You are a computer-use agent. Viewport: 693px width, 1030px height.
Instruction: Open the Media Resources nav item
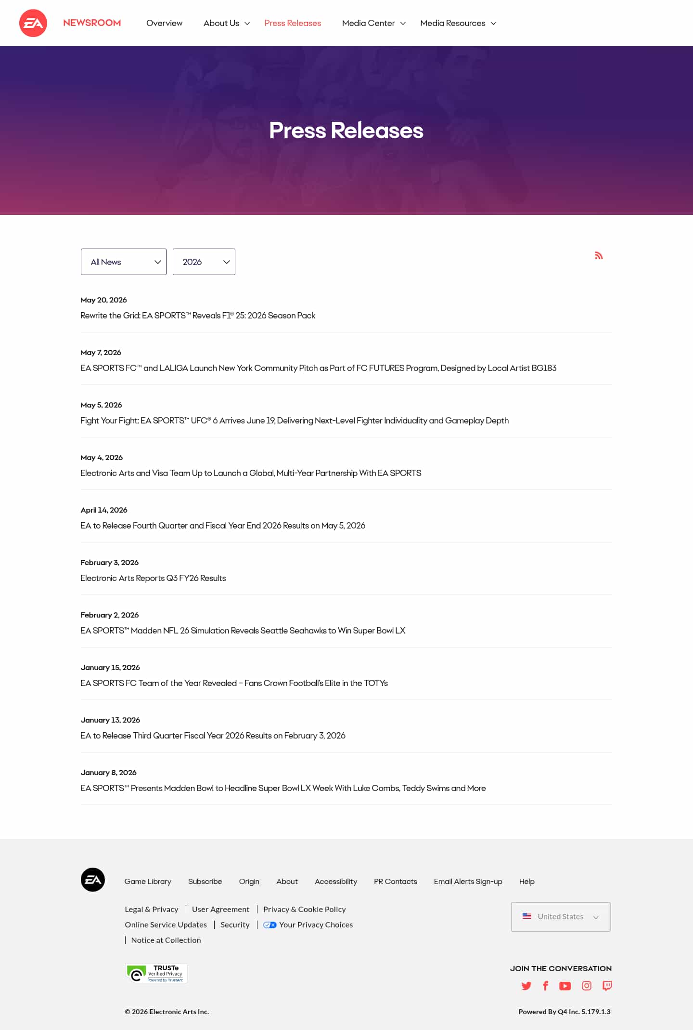pos(453,23)
